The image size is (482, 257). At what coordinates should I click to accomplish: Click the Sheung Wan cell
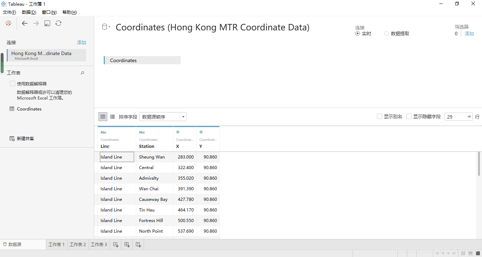pyautogui.click(x=155, y=157)
